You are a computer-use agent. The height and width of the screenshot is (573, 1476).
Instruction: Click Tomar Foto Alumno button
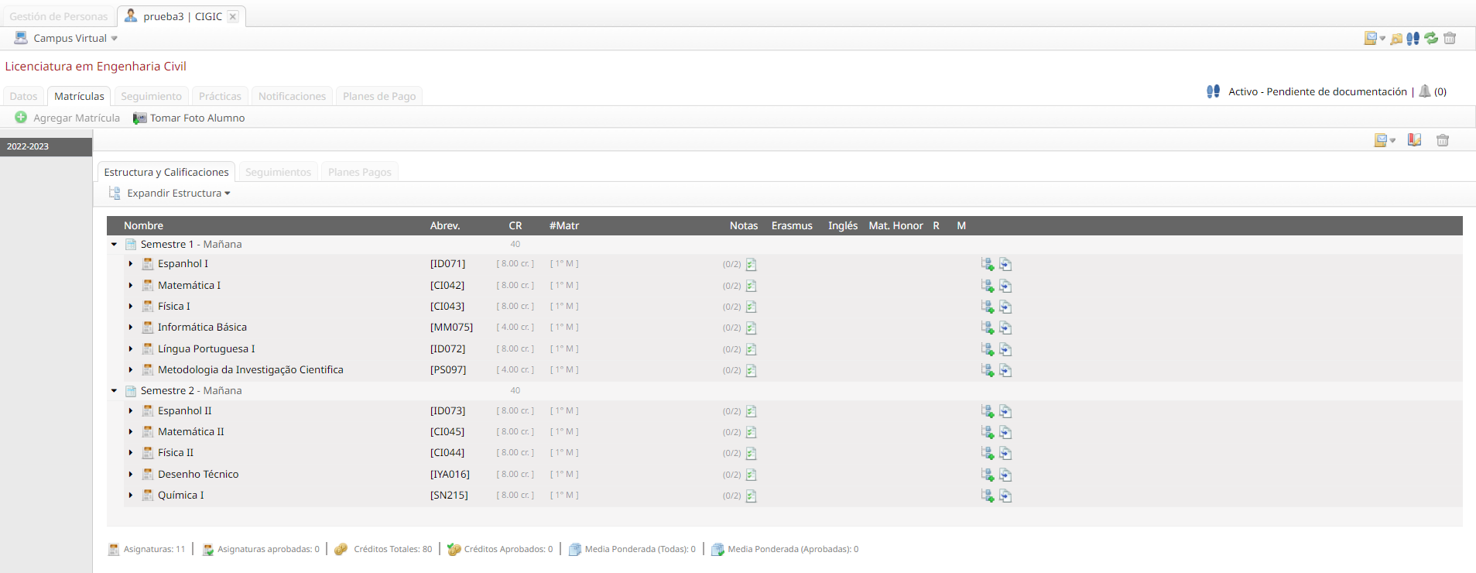coord(190,118)
